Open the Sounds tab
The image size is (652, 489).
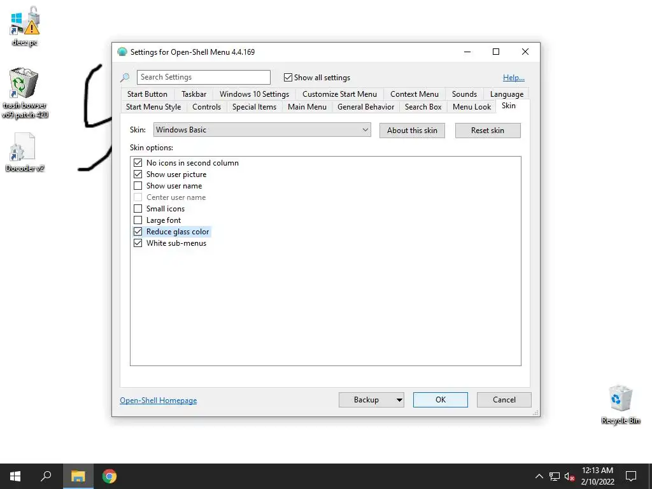(x=464, y=94)
